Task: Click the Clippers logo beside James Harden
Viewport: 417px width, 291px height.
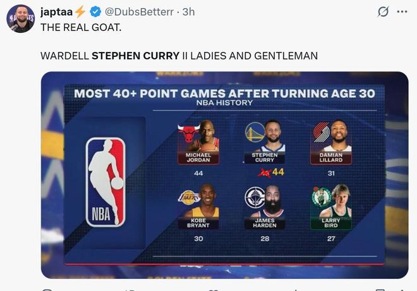Action: (x=255, y=198)
